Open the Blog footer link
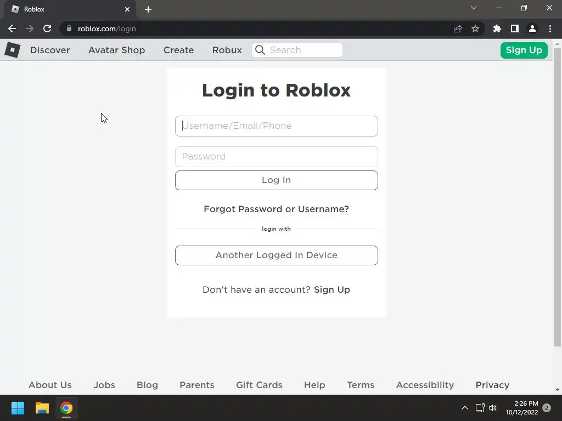 [x=147, y=385]
